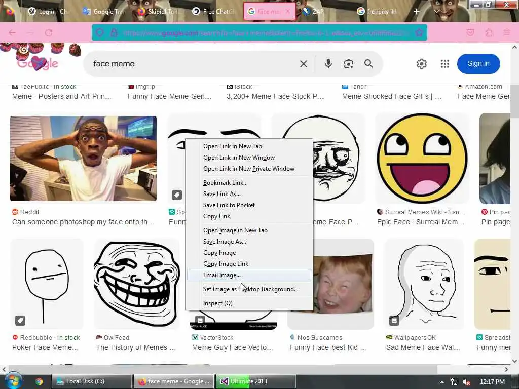Open a new tab with plus icon
Image resolution: width=519 pixels, height=389 pixels.
point(417,11)
